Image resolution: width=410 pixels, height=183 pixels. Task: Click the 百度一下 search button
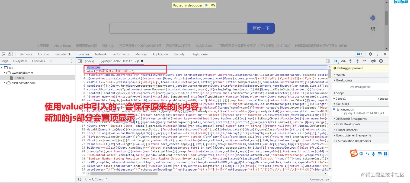pyautogui.click(x=261, y=28)
